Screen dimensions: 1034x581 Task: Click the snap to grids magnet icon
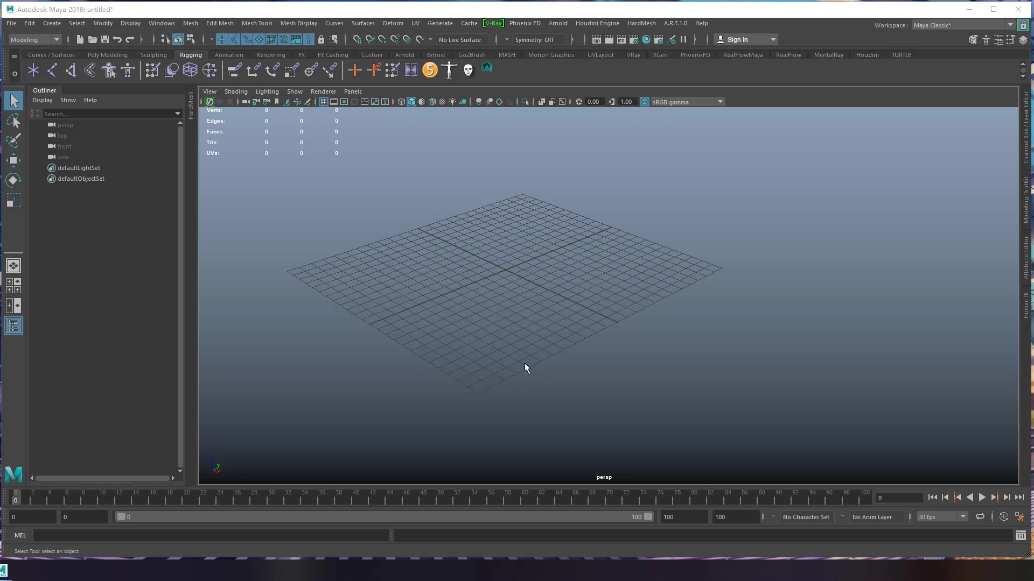coord(357,39)
